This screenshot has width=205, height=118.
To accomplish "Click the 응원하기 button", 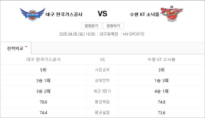I will click(x=113, y=26).
